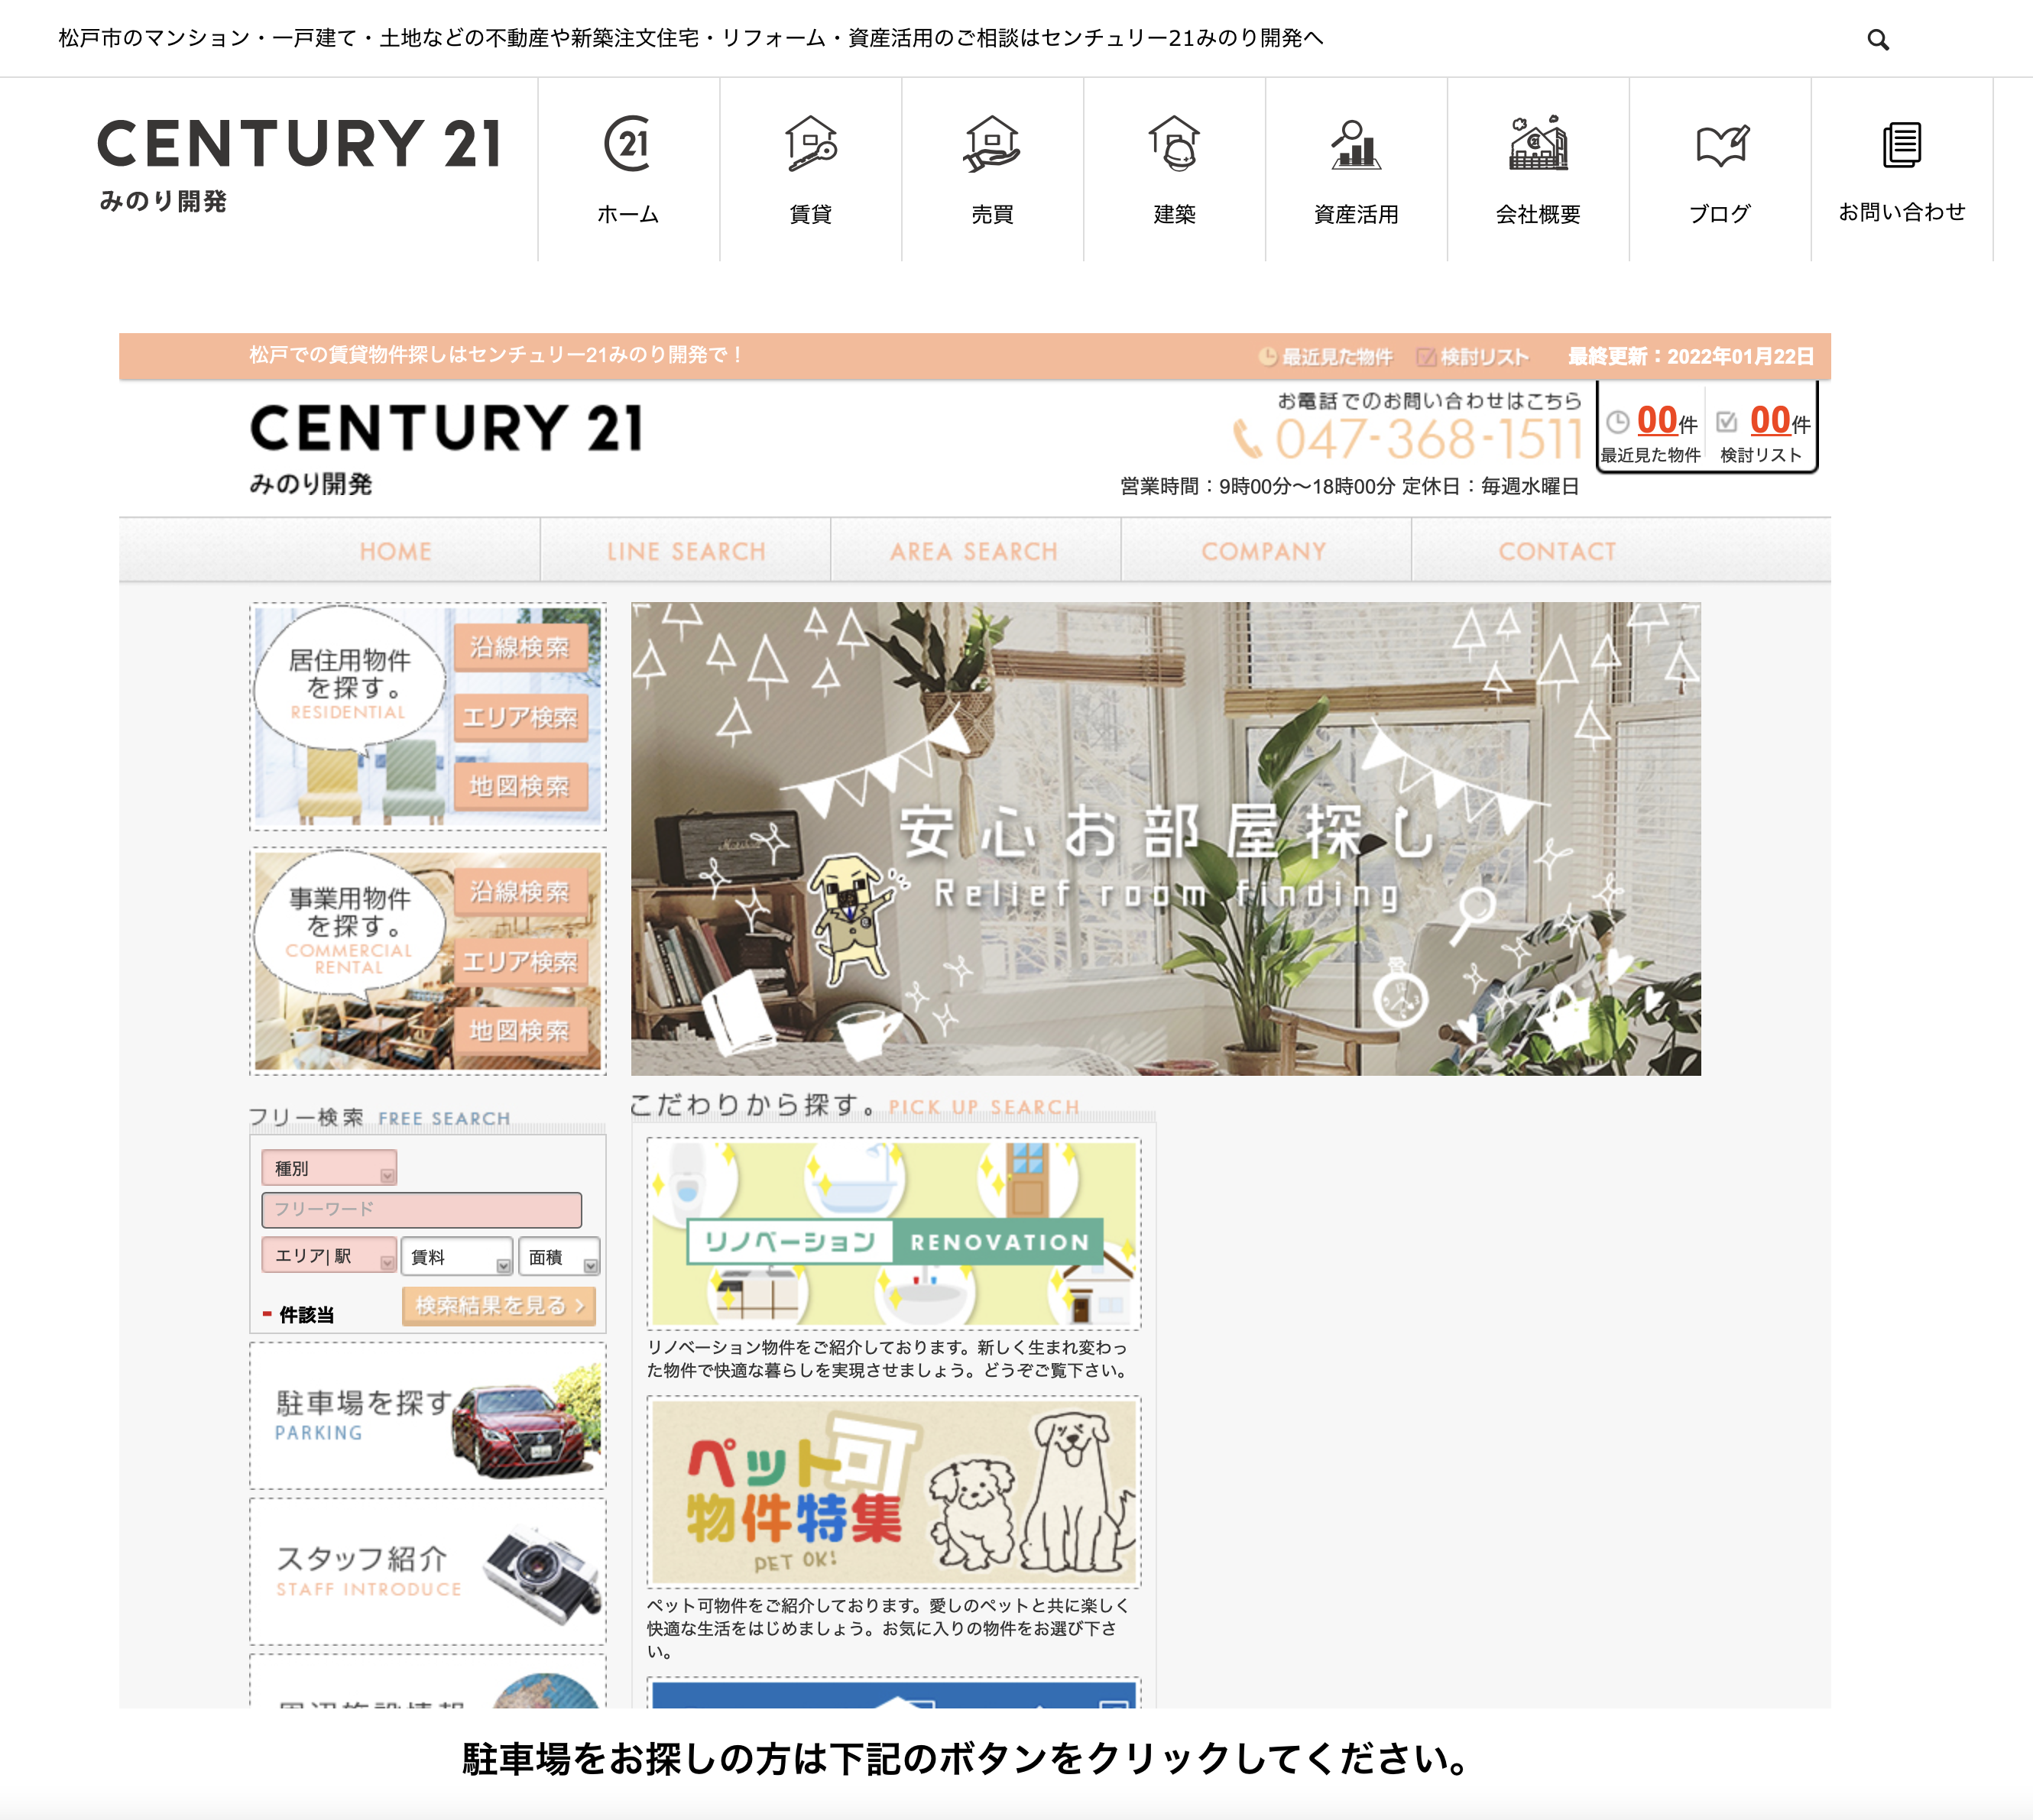Expand the エリア|駅 dropdown
The height and width of the screenshot is (1820, 2033).
(329, 1256)
